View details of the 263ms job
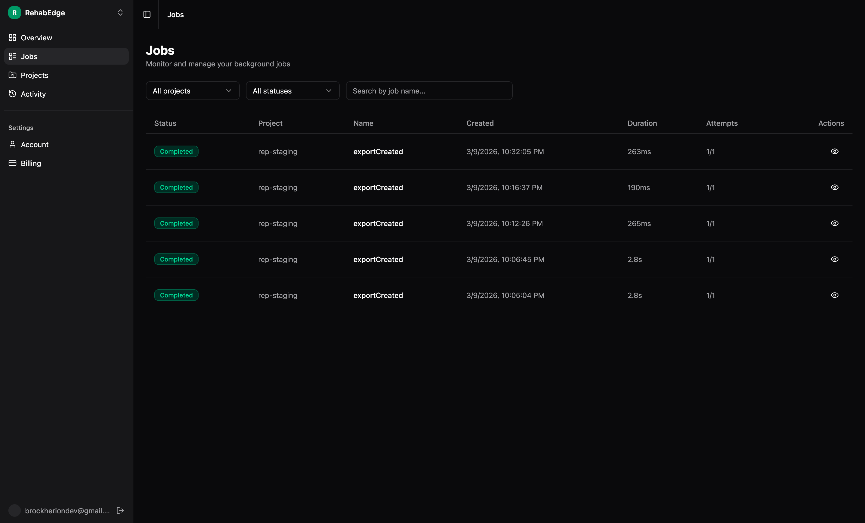The height and width of the screenshot is (523, 865). [x=835, y=151]
